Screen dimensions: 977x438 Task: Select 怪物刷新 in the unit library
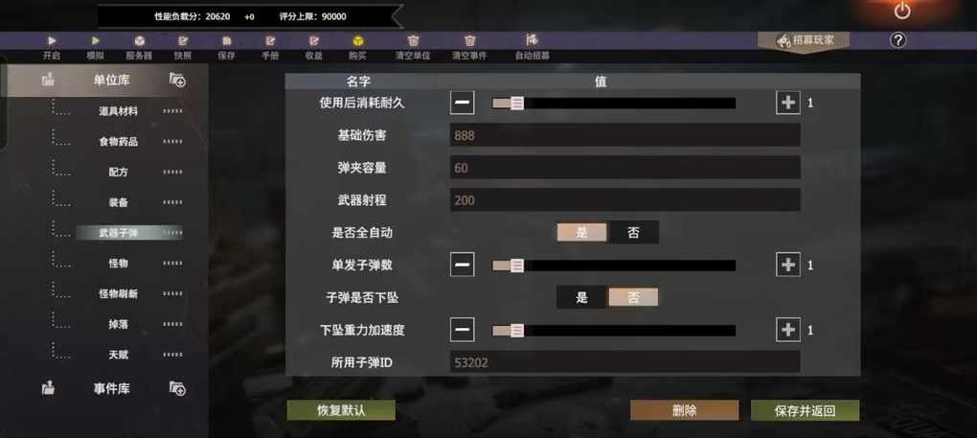click(x=118, y=293)
